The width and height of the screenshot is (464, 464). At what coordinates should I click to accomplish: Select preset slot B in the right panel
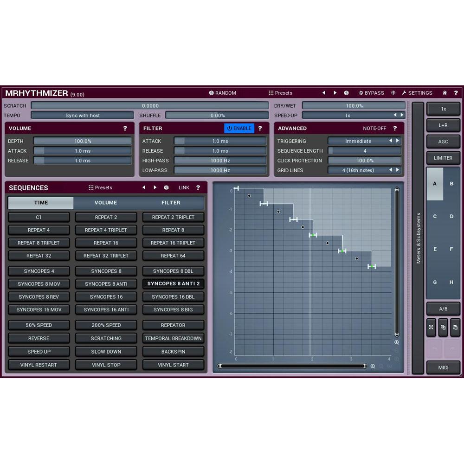coord(451,184)
